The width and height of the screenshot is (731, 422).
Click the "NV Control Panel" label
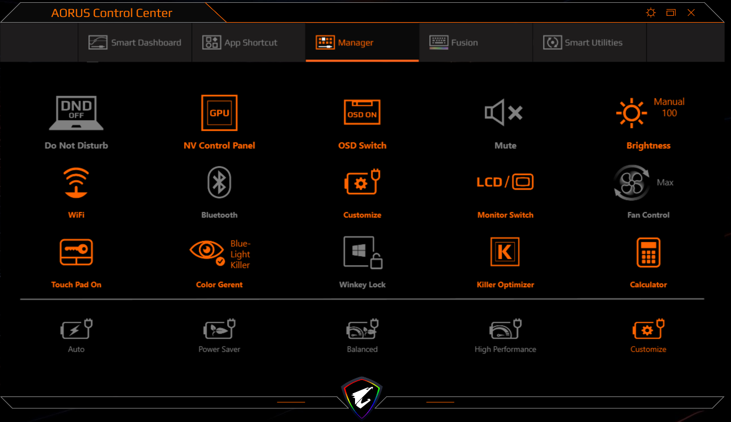click(x=219, y=146)
